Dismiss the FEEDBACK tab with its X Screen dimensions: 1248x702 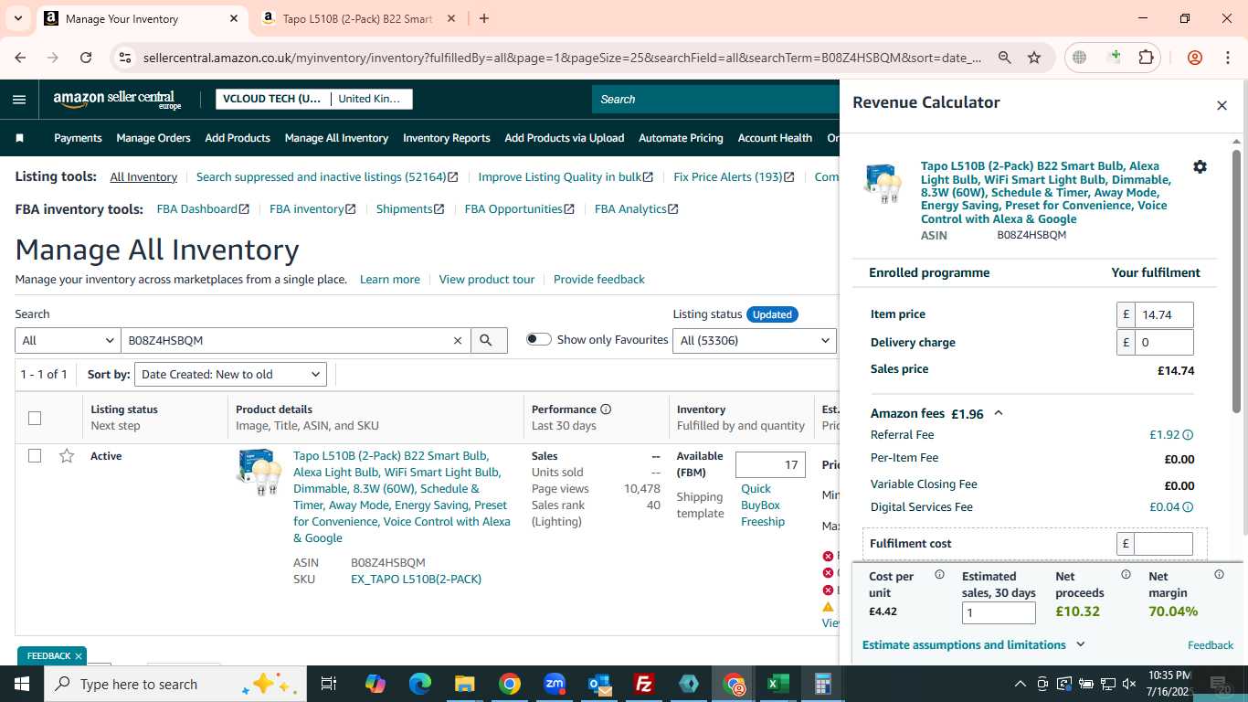79,656
